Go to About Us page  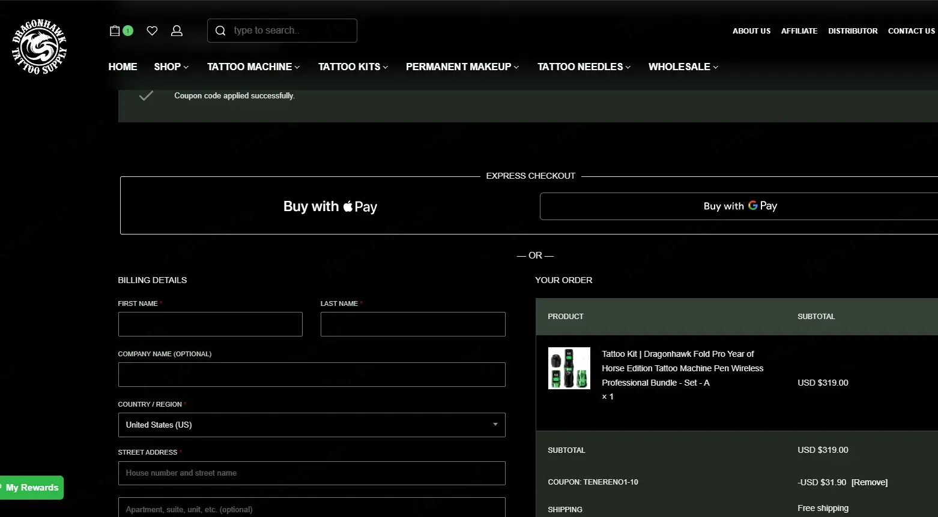[x=751, y=31]
